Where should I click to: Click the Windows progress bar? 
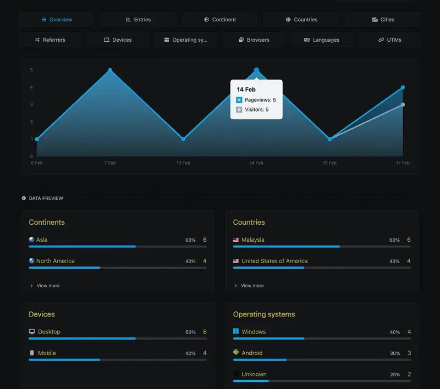[x=322, y=338]
